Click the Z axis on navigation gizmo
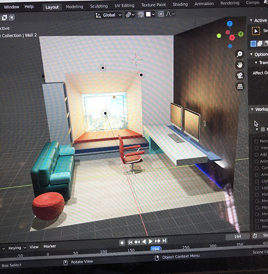This screenshot has width=268, height=274. pos(230,24)
